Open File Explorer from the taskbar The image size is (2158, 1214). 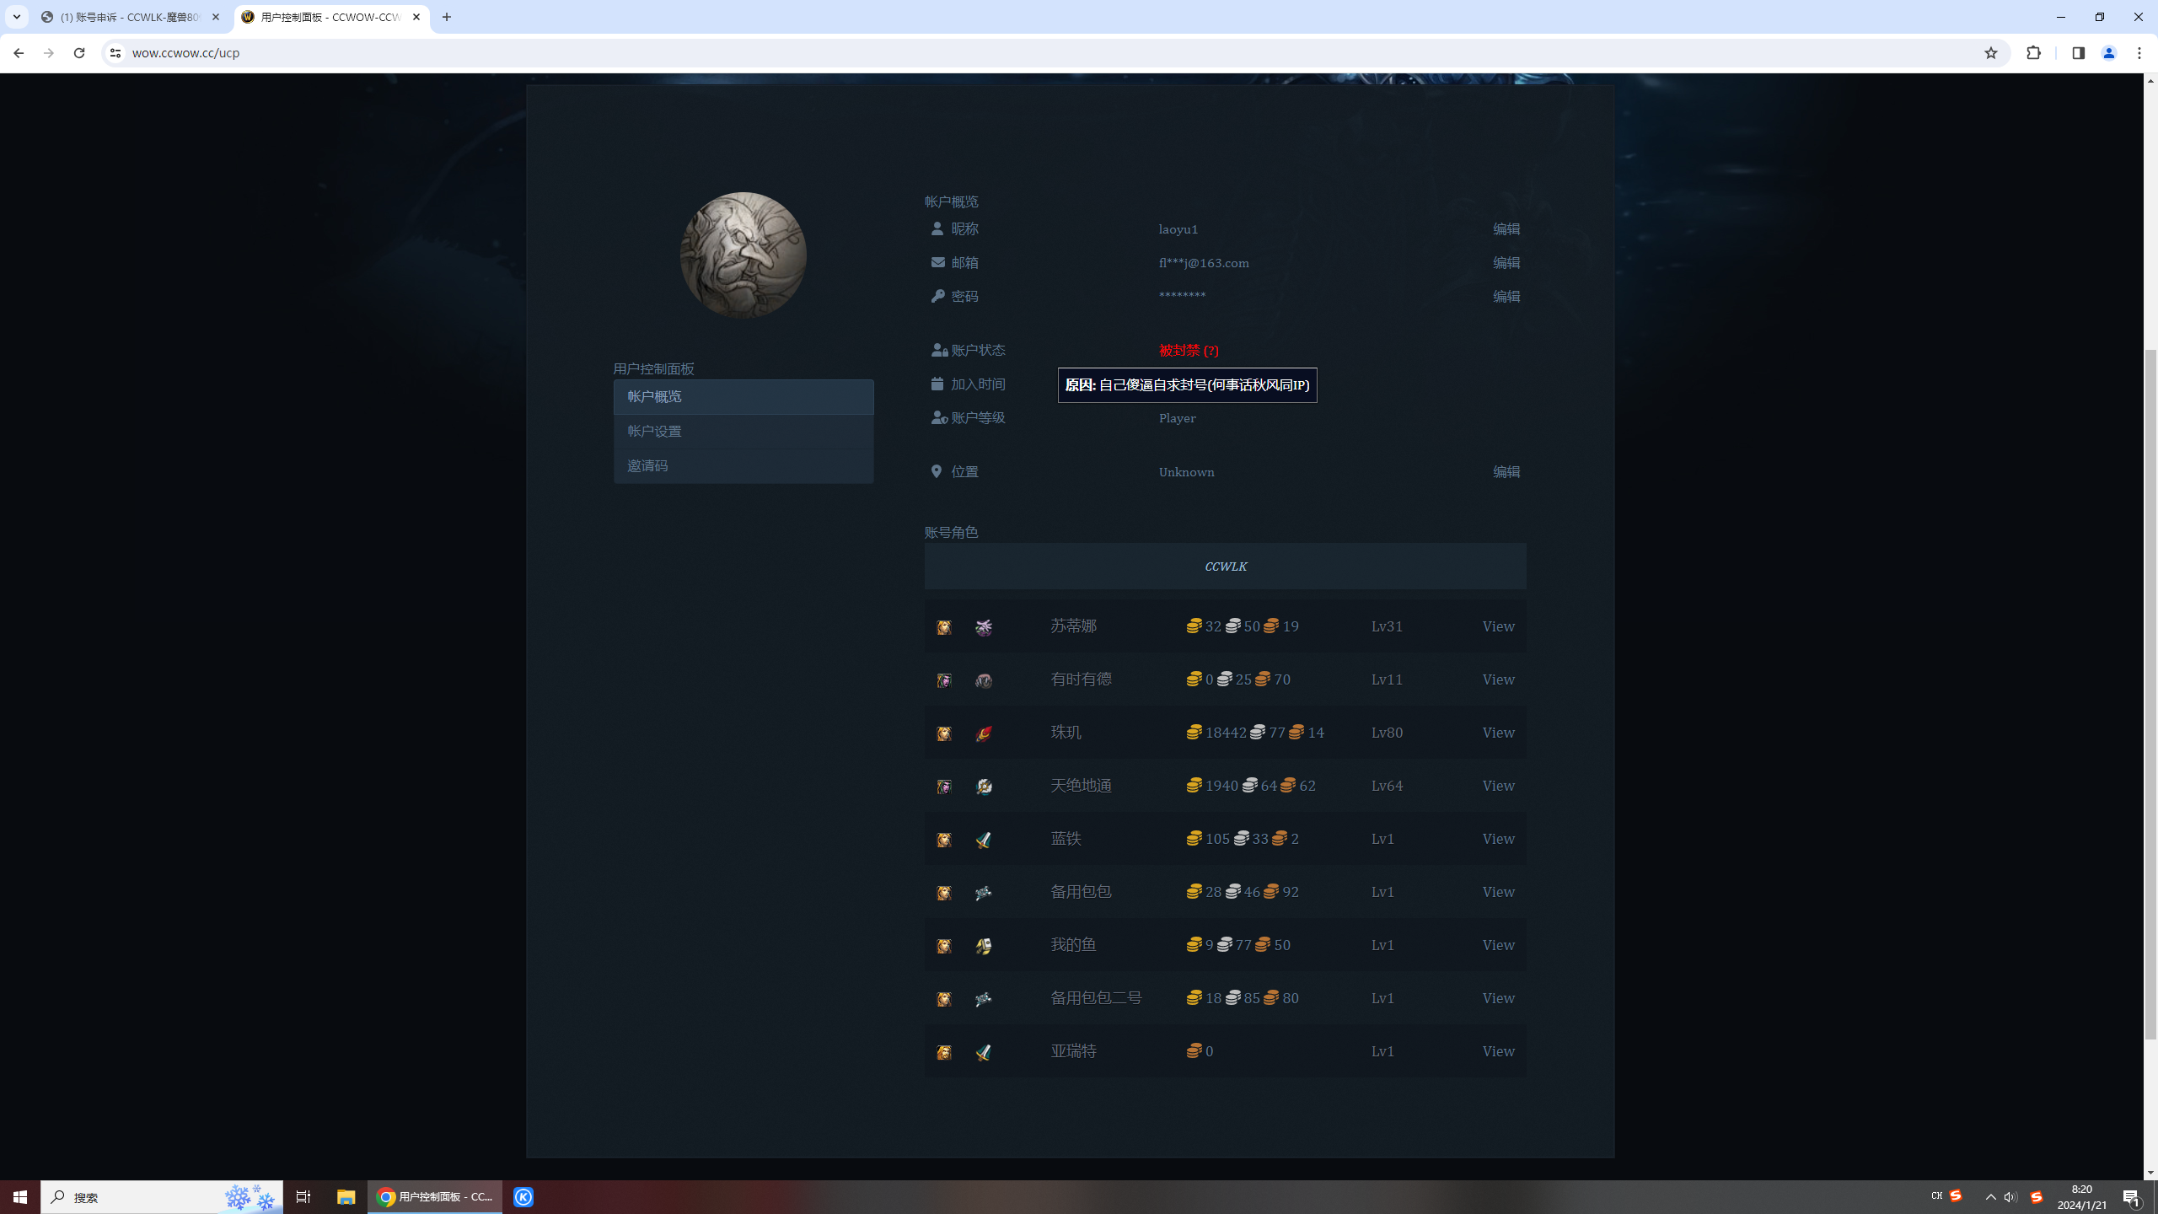[346, 1197]
